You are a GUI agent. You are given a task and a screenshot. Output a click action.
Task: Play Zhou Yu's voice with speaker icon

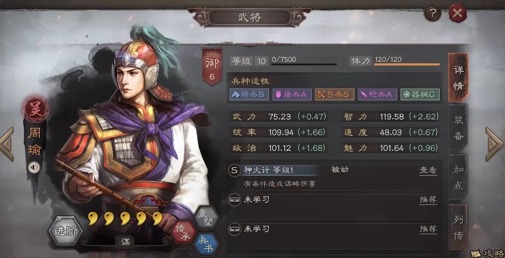[34, 167]
